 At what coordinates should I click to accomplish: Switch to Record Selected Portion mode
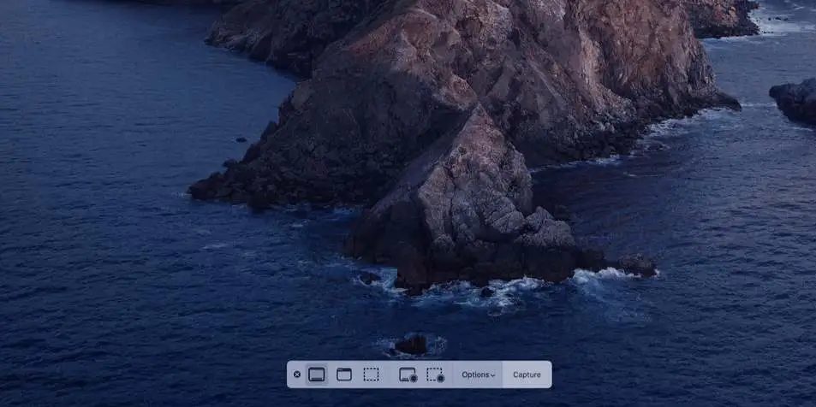[435, 375]
